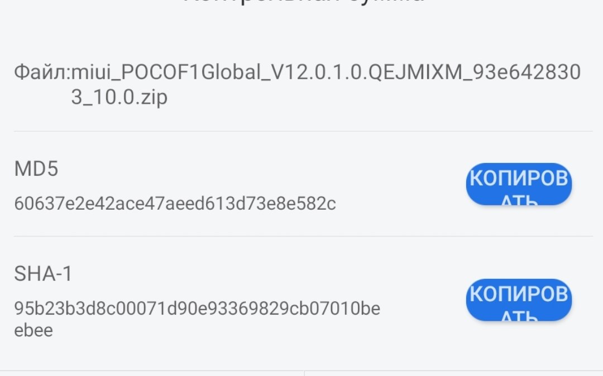The height and width of the screenshot is (376, 603).
Task: Tap empty space right of MD5 label
Action: coord(251,169)
